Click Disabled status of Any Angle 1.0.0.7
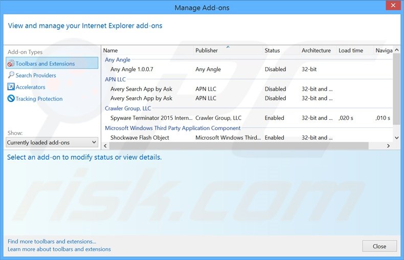This screenshot has height=260, width=404. tap(275, 69)
